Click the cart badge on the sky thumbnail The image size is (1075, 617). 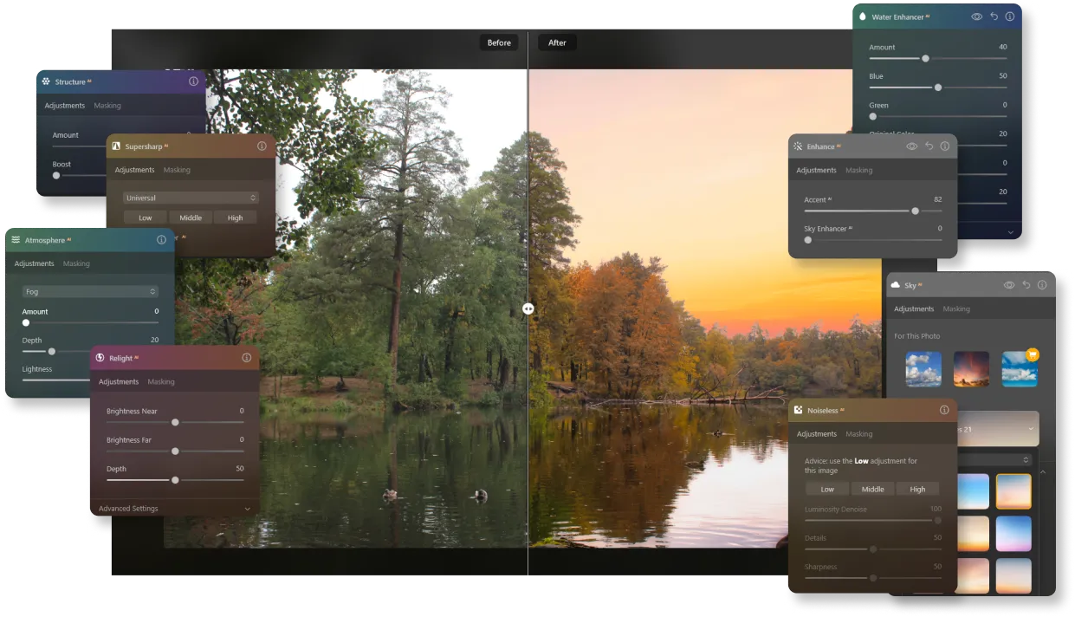pos(1033,354)
